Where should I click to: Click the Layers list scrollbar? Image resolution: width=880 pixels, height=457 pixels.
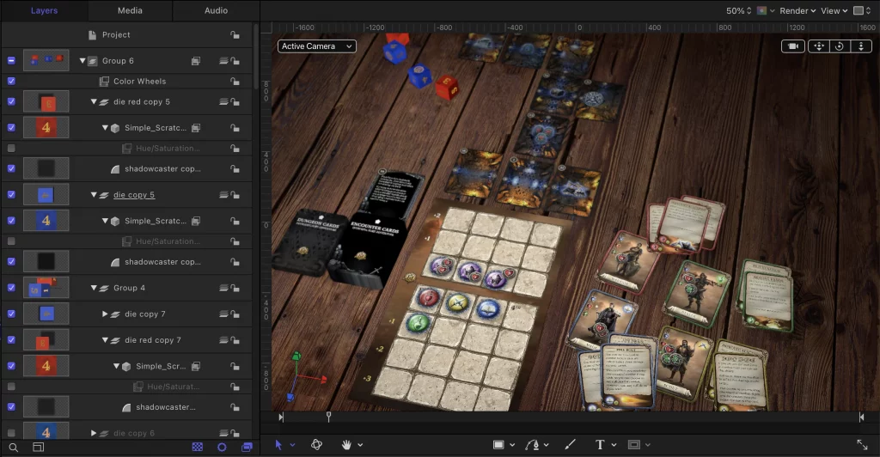click(x=256, y=56)
